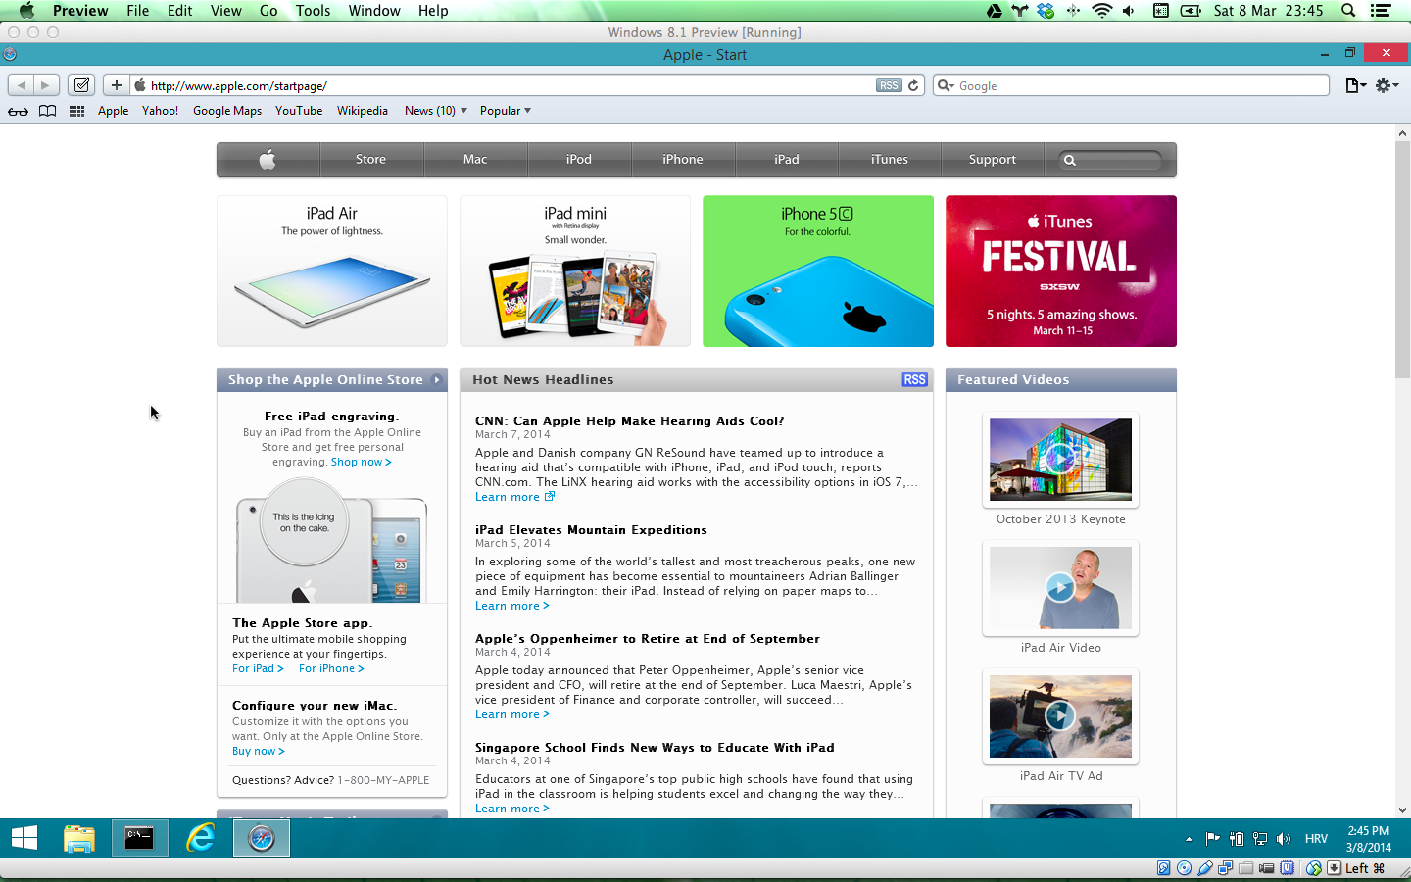Open the iPod navigation tab
Viewport: 1411px width, 882px height.
point(579,159)
